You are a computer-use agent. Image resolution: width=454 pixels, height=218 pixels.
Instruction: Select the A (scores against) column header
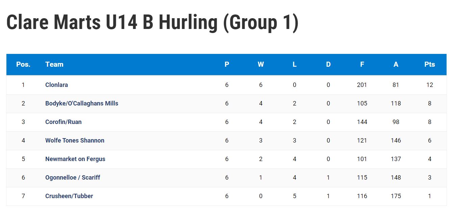pos(396,64)
